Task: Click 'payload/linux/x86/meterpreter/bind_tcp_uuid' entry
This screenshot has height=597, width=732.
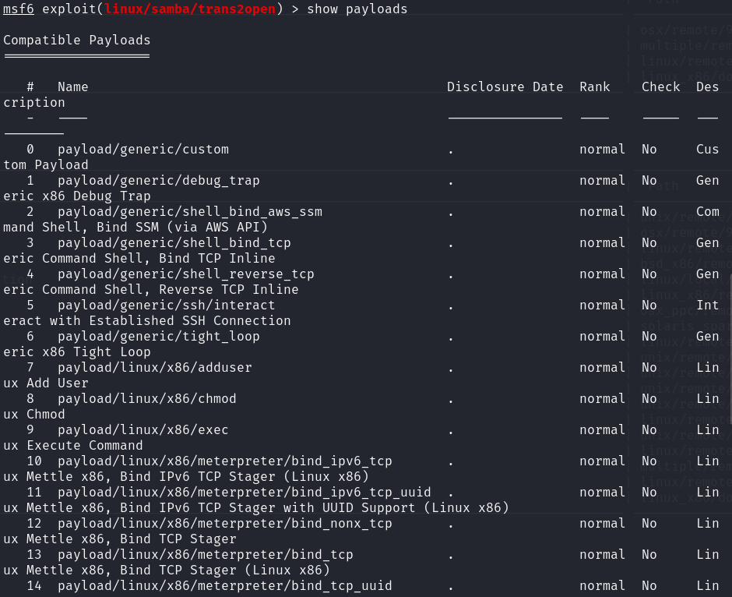Action: point(225,586)
